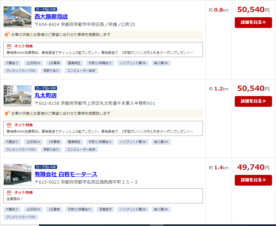Viewport: 276px width, 226px height.
Task: Click the horizontal scrollbar at the page bottom
Action: [157, 225]
